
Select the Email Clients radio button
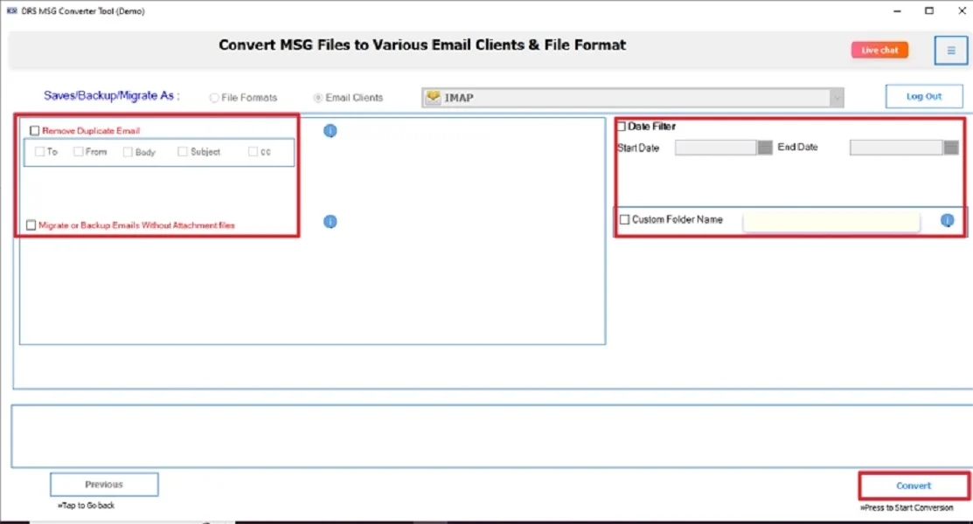318,98
